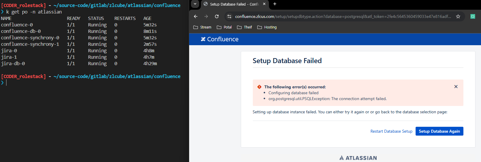Click confluence-synchrony-1 pod name in terminal
The width and height of the screenshot is (481, 162).
coord(30,44)
